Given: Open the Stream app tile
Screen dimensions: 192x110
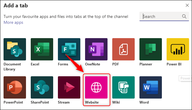Looking at the screenshot, I should [69, 87].
